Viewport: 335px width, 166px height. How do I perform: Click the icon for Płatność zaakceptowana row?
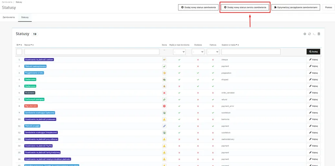pos(164,66)
